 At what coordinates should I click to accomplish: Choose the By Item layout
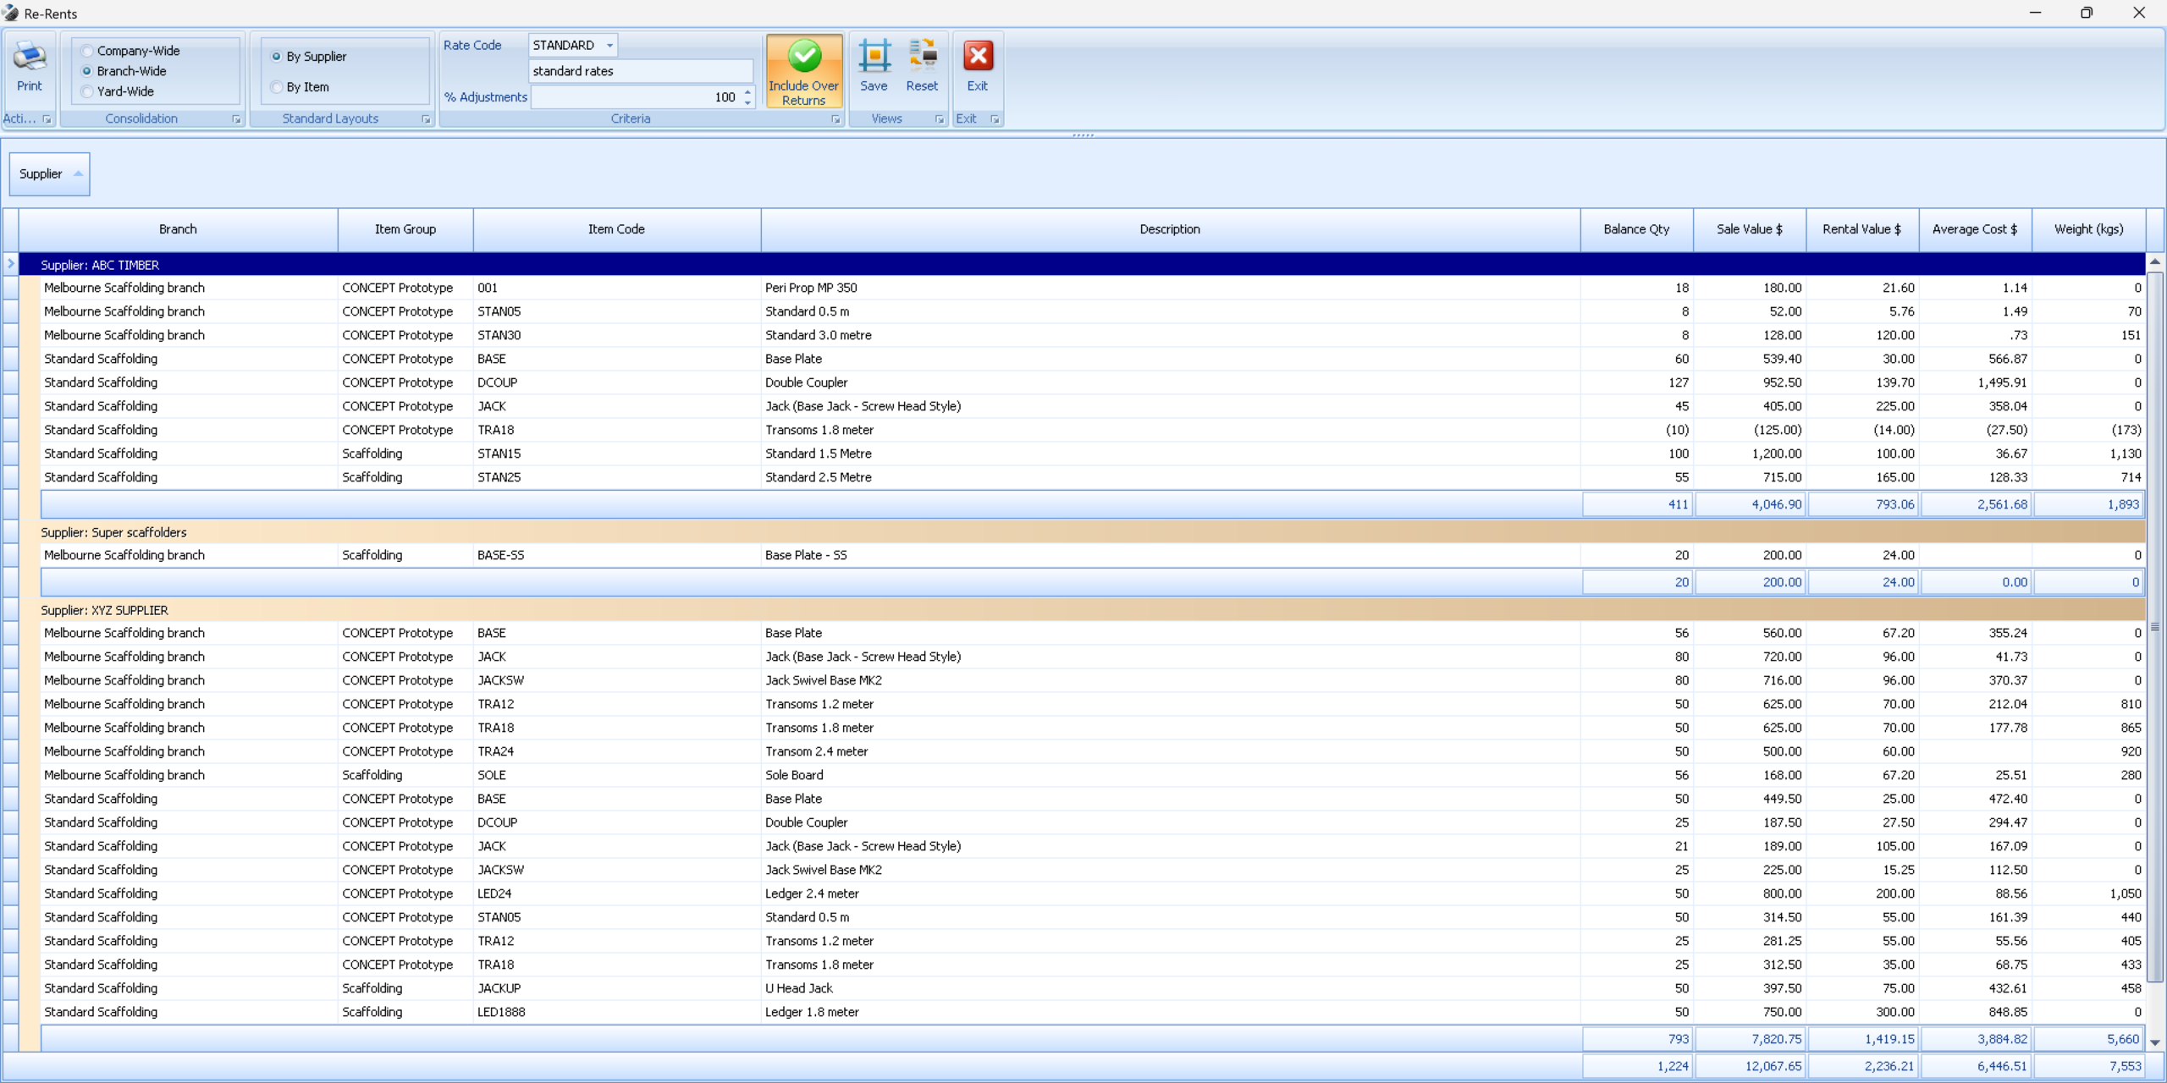pos(277,87)
